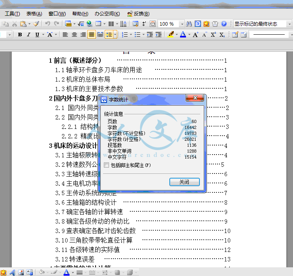The width and height of the screenshot is (293, 276).
Task: Center align text
Action: (x=74, y=35)
